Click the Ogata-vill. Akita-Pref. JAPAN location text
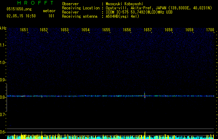218x139 pixels. [x=159, y=8]
